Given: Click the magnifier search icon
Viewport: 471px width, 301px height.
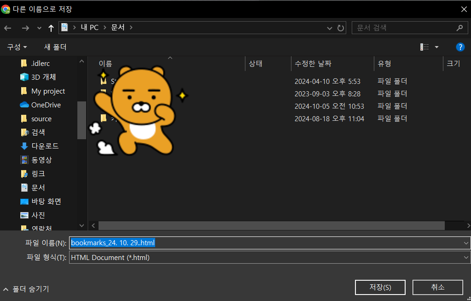Looking at the screenshot, I should pyautogui.click(x=459, y=28).
